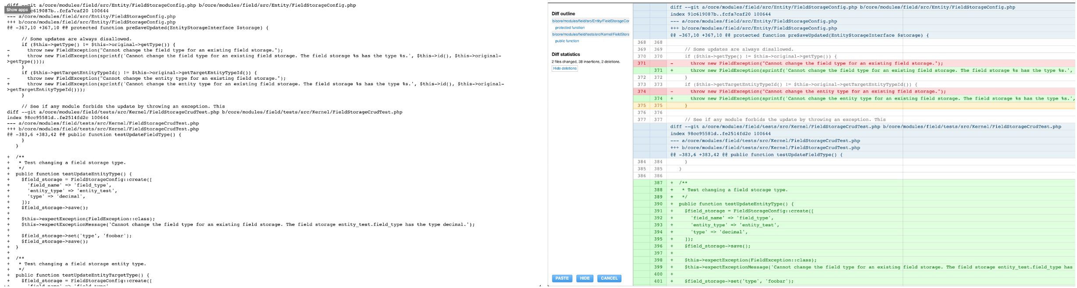Cancel the diff review dialog

pyautogui.click(x=609, y=278)
